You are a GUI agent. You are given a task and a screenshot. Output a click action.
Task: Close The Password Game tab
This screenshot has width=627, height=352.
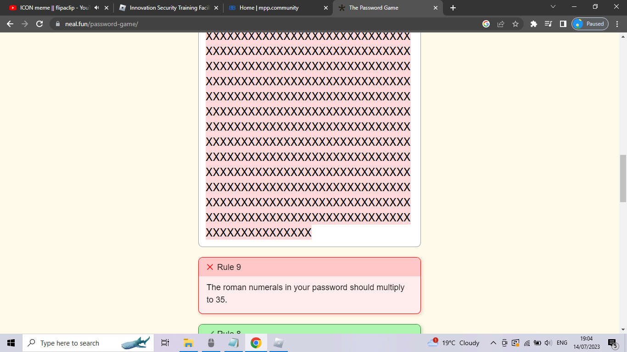[x=436, y=8]
